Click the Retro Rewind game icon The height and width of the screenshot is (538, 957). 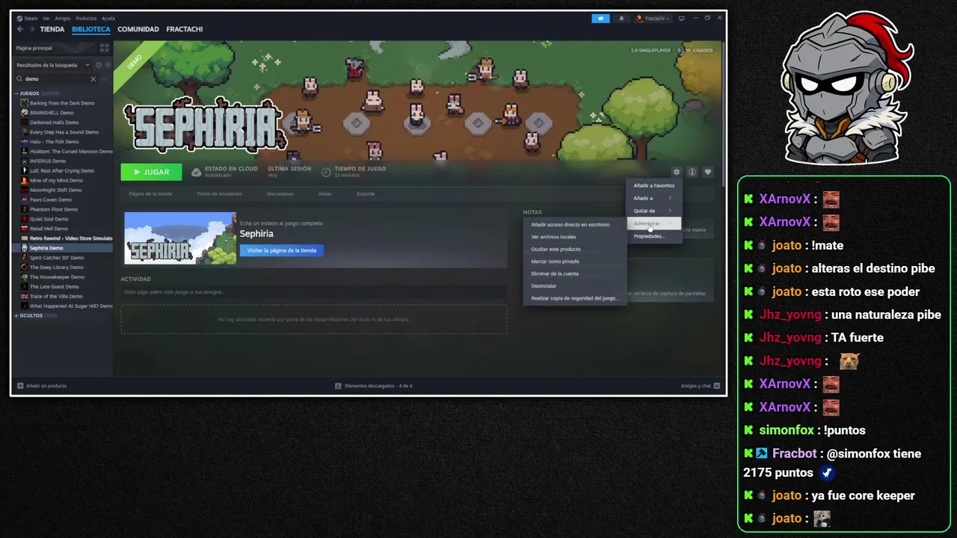(x=25, y=238)
